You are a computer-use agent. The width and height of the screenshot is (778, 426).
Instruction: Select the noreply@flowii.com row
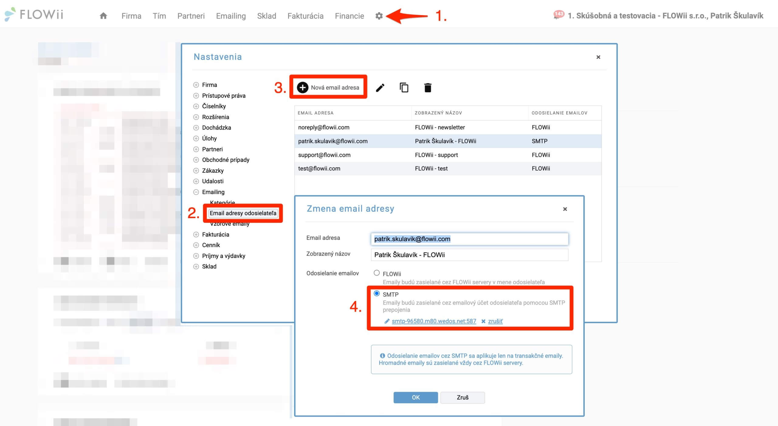click(448, 127)
